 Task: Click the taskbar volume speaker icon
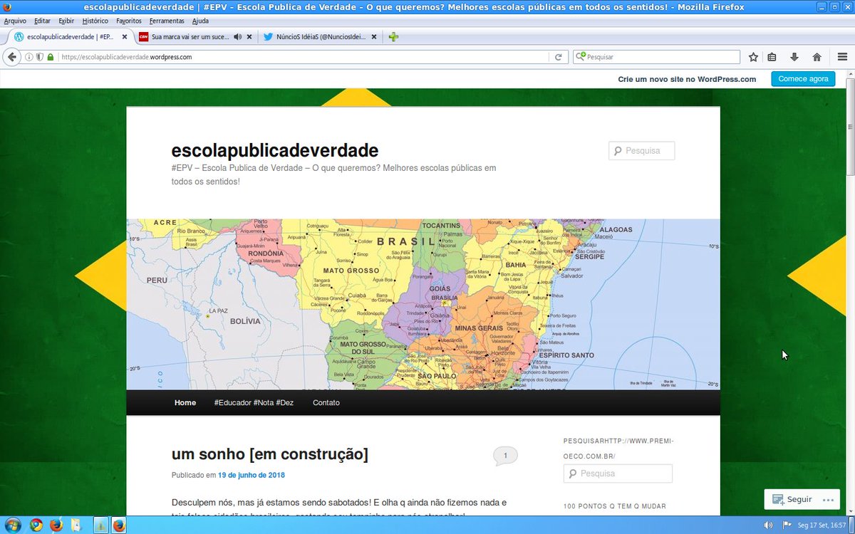(768, 525)
